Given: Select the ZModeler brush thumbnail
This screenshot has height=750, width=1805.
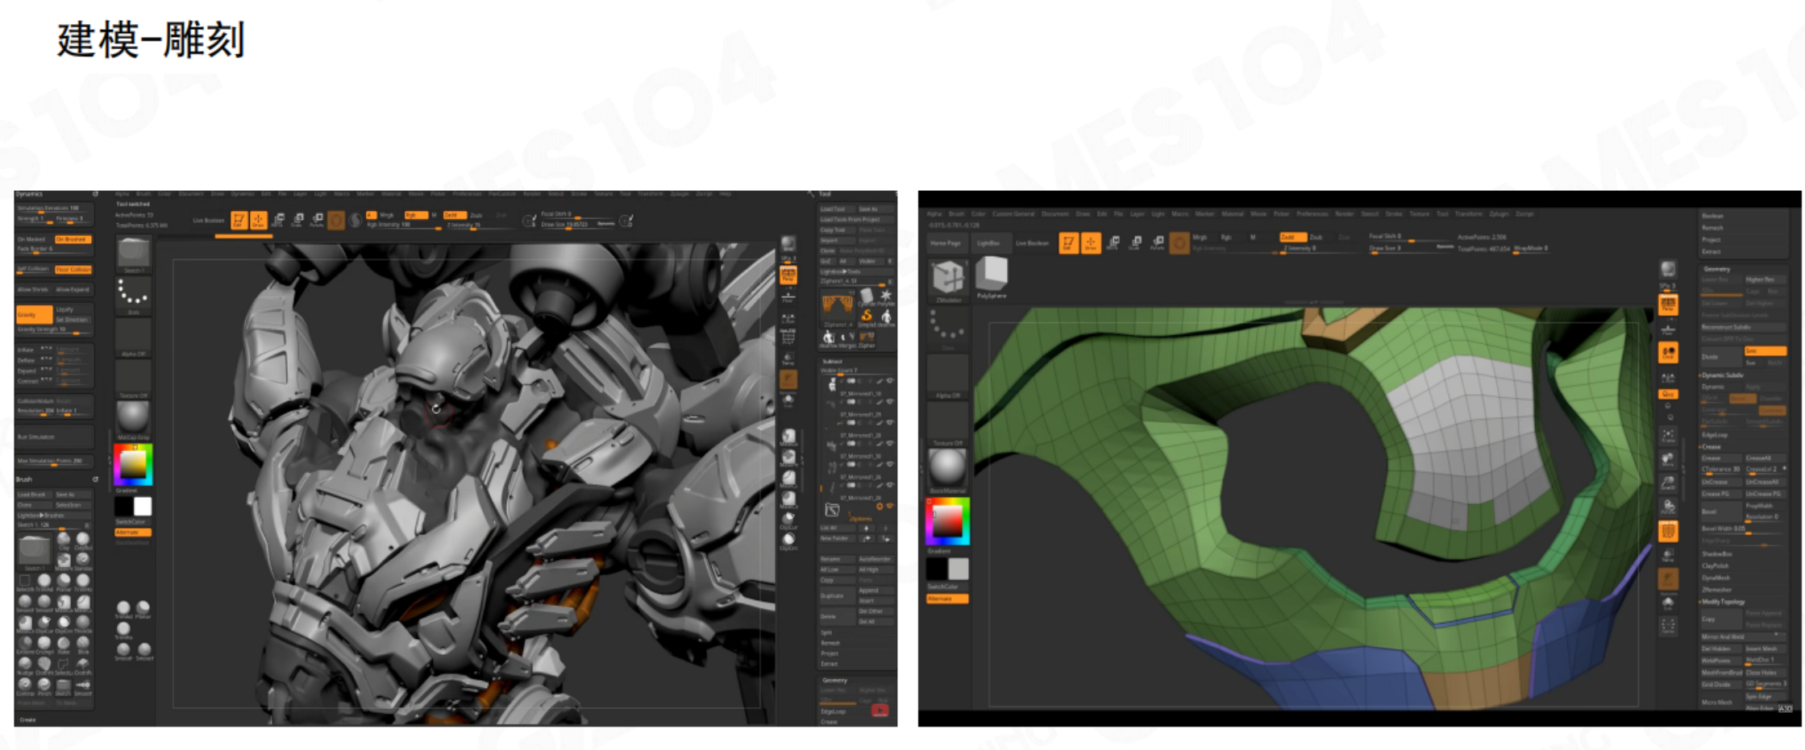Looking at the screenshot, I should (948, 277).
